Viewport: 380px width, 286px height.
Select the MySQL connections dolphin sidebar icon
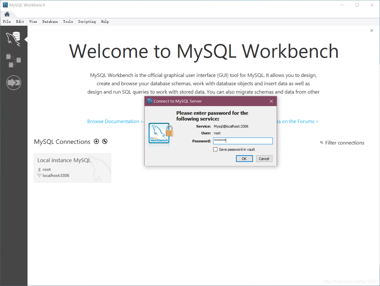pos(13,39)
